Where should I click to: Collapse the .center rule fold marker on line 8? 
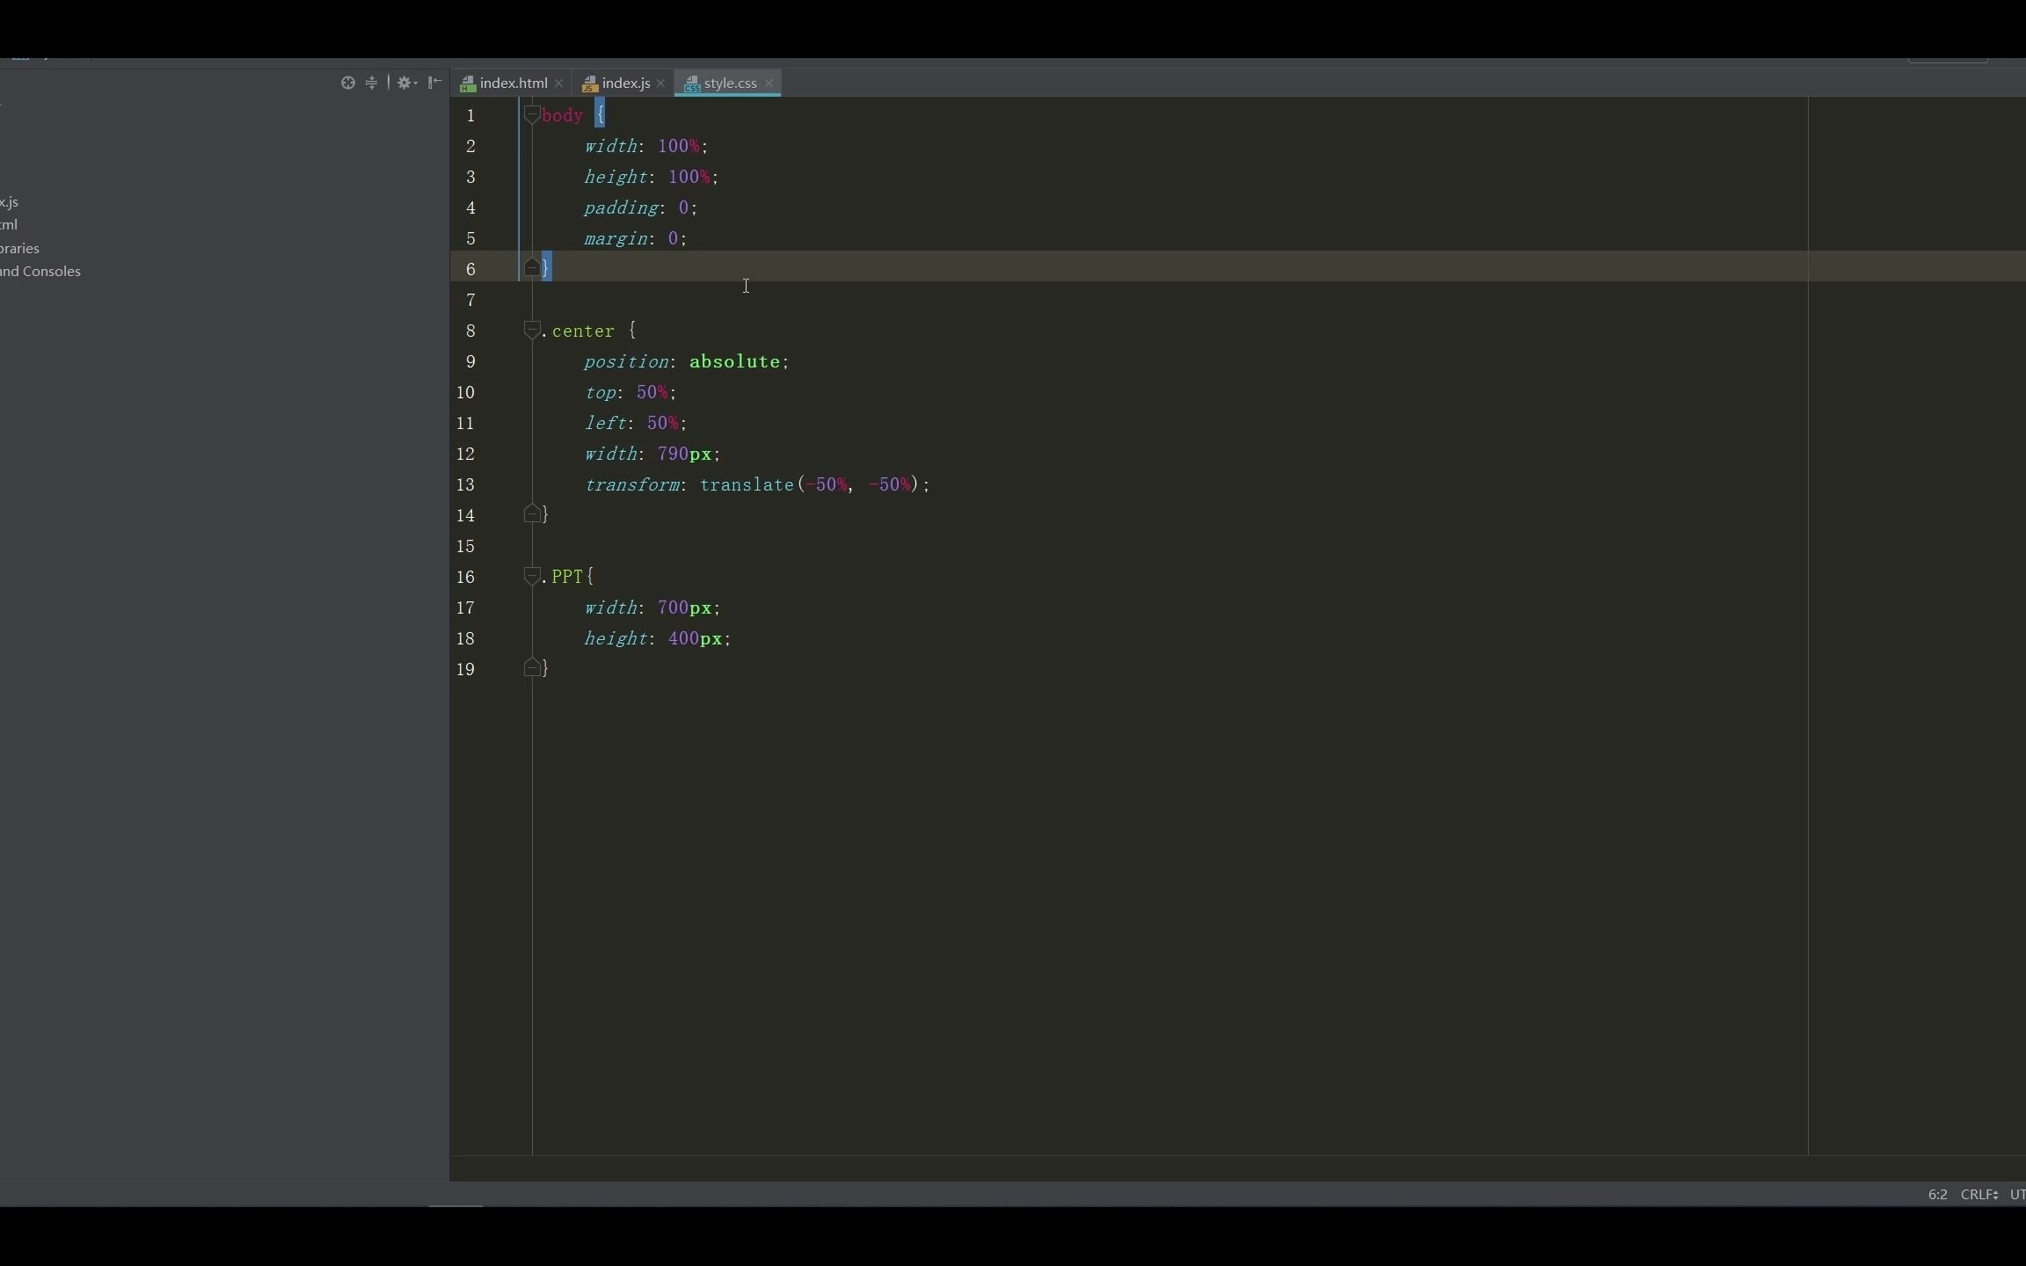point(531,330)
